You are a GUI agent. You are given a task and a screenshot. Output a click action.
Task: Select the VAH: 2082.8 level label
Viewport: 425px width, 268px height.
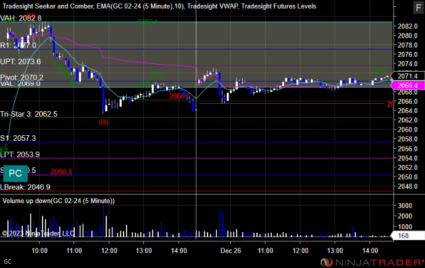(21, 19)
